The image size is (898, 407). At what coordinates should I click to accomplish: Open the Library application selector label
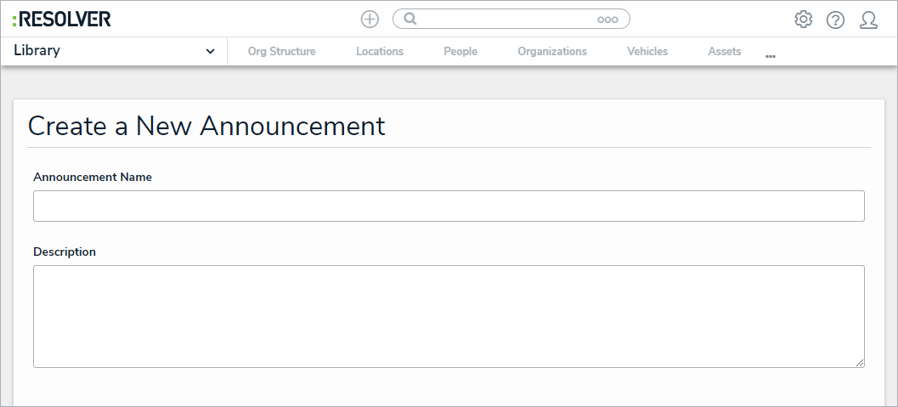[37, 51]
